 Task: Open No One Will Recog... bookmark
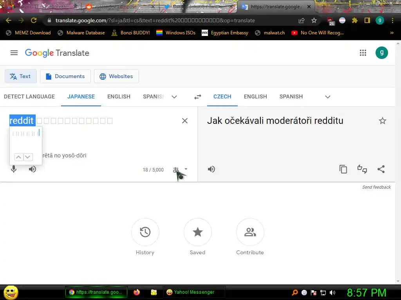pyautogui.click(x=318, y=33)
